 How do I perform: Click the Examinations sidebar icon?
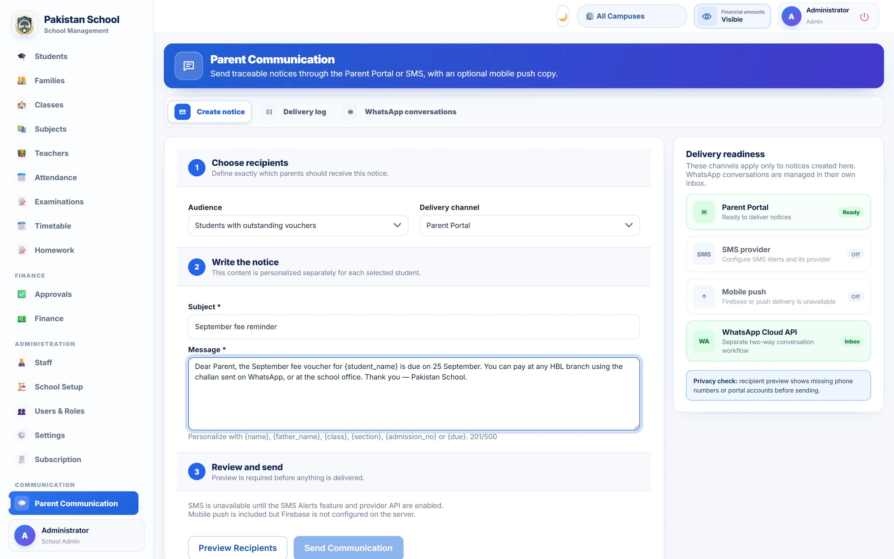point(22,202)
